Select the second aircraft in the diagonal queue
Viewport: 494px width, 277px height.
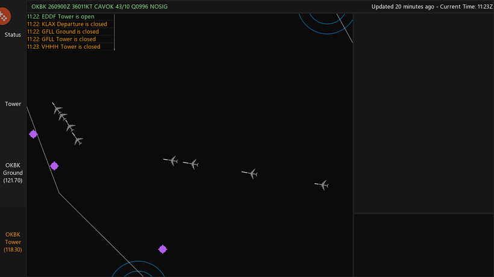[63, 117]
